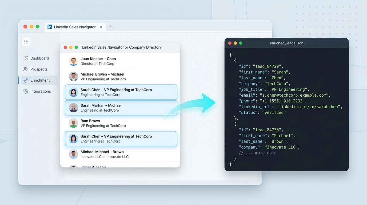The height and width of the screenshot is (205, 367).
Task: Click the green zoom button of enriched_leads.json
Action: tap(241, 43)
